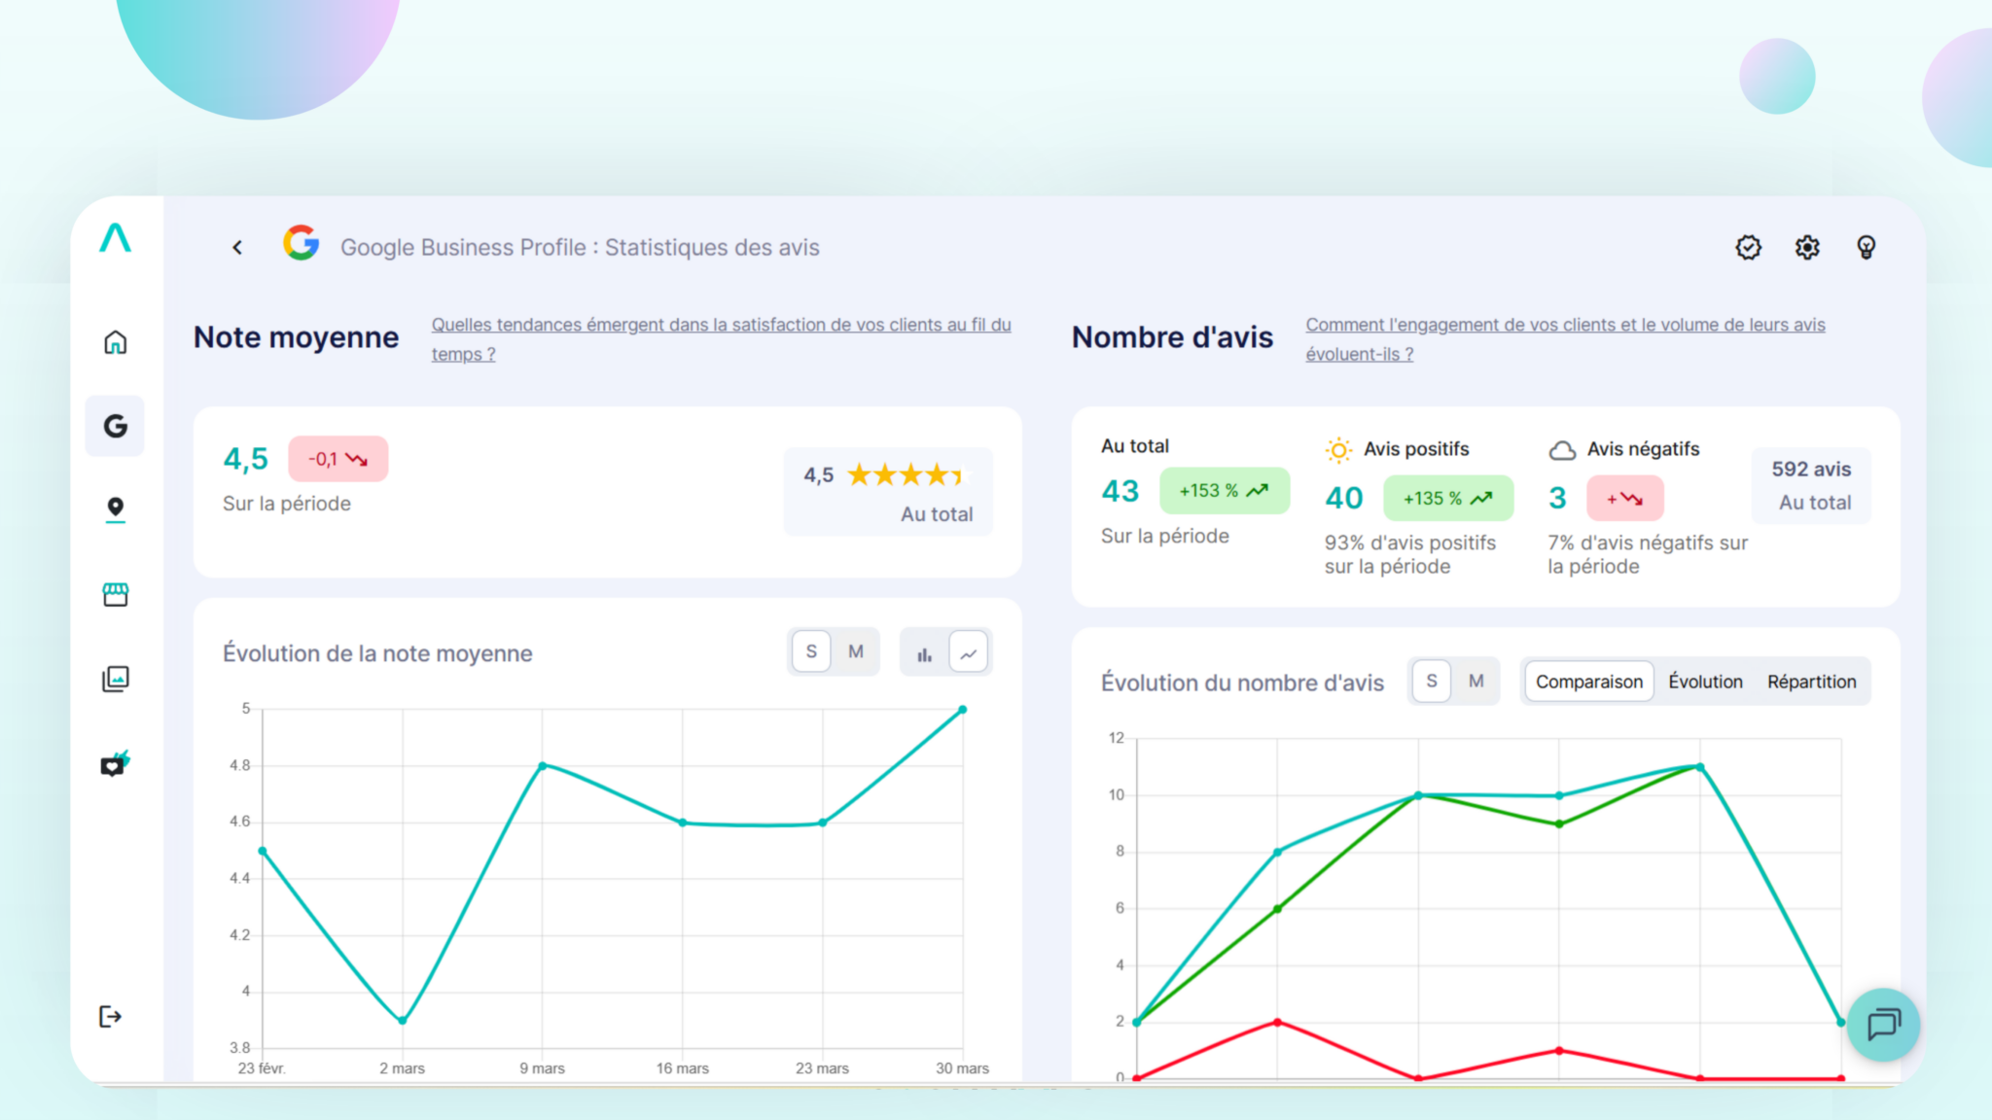Go back using the left chevron

point(237,248)
